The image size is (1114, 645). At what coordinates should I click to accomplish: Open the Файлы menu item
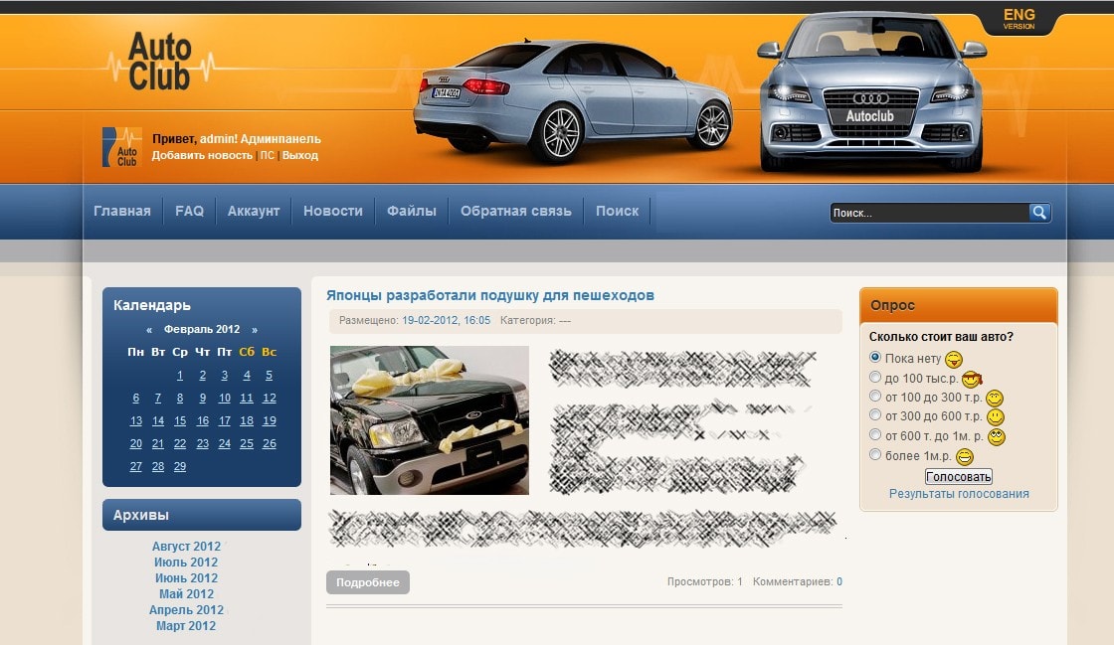(412, 211)
